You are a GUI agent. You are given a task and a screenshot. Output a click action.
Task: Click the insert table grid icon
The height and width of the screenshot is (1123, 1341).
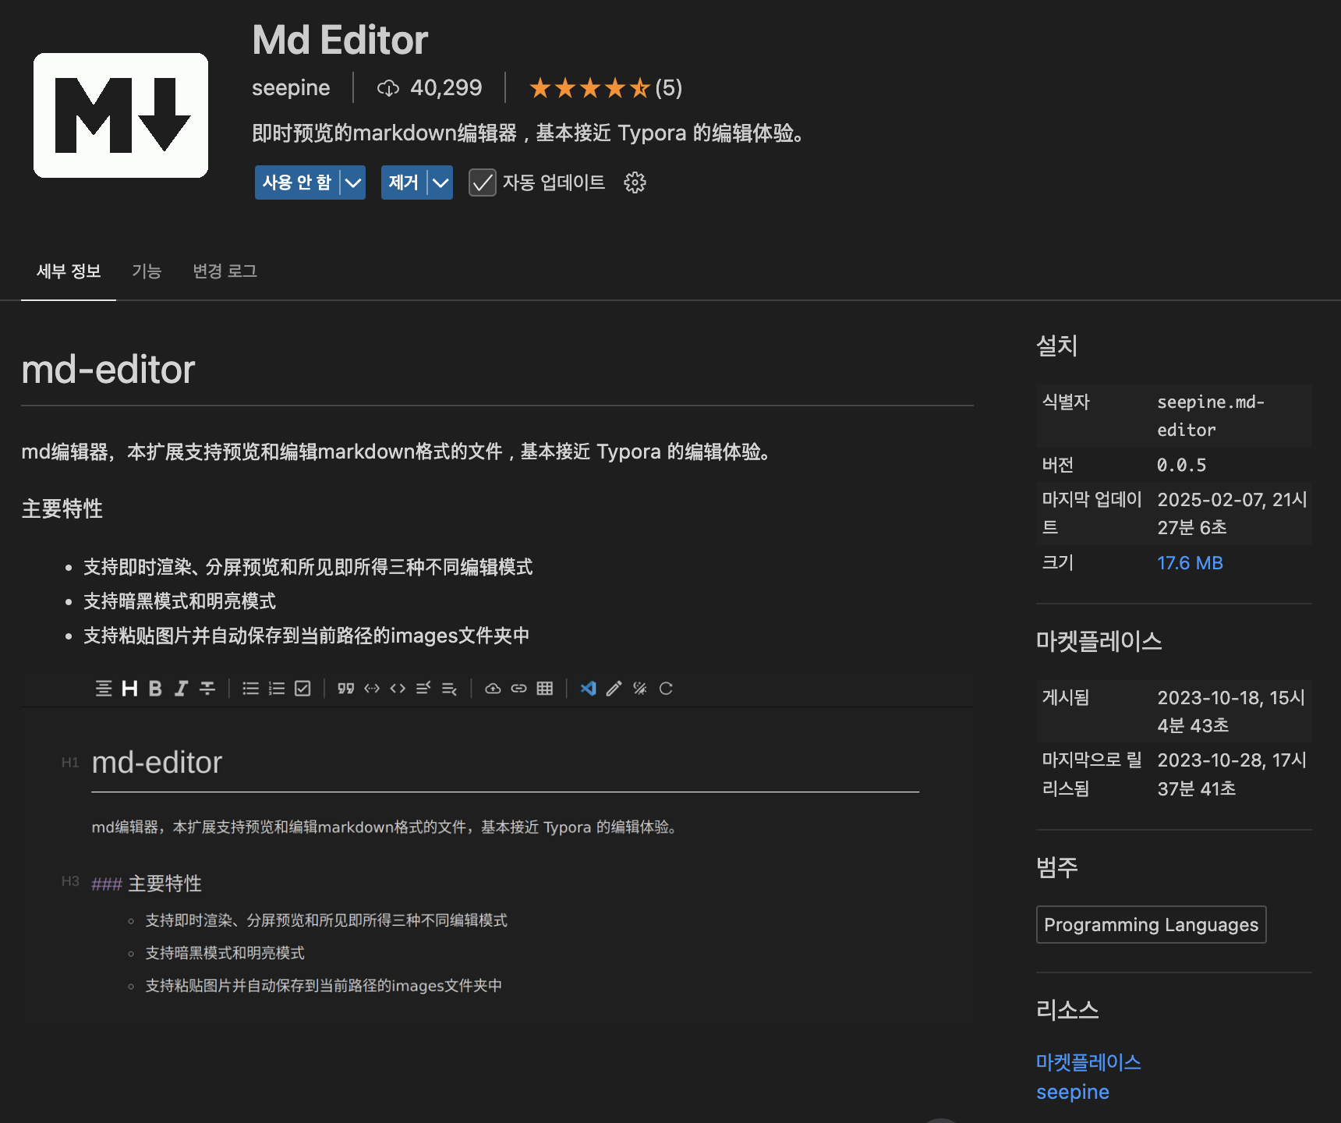pos(545,689)
